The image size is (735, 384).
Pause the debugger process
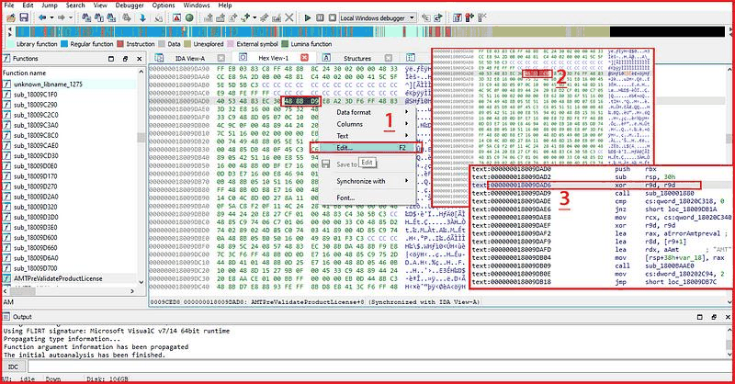(x=320, y=17)
